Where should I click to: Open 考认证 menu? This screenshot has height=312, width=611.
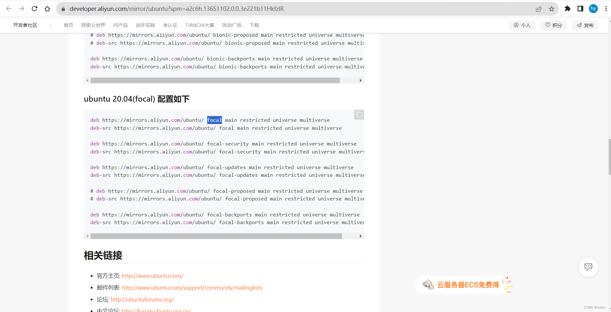[x=170, y=25]
